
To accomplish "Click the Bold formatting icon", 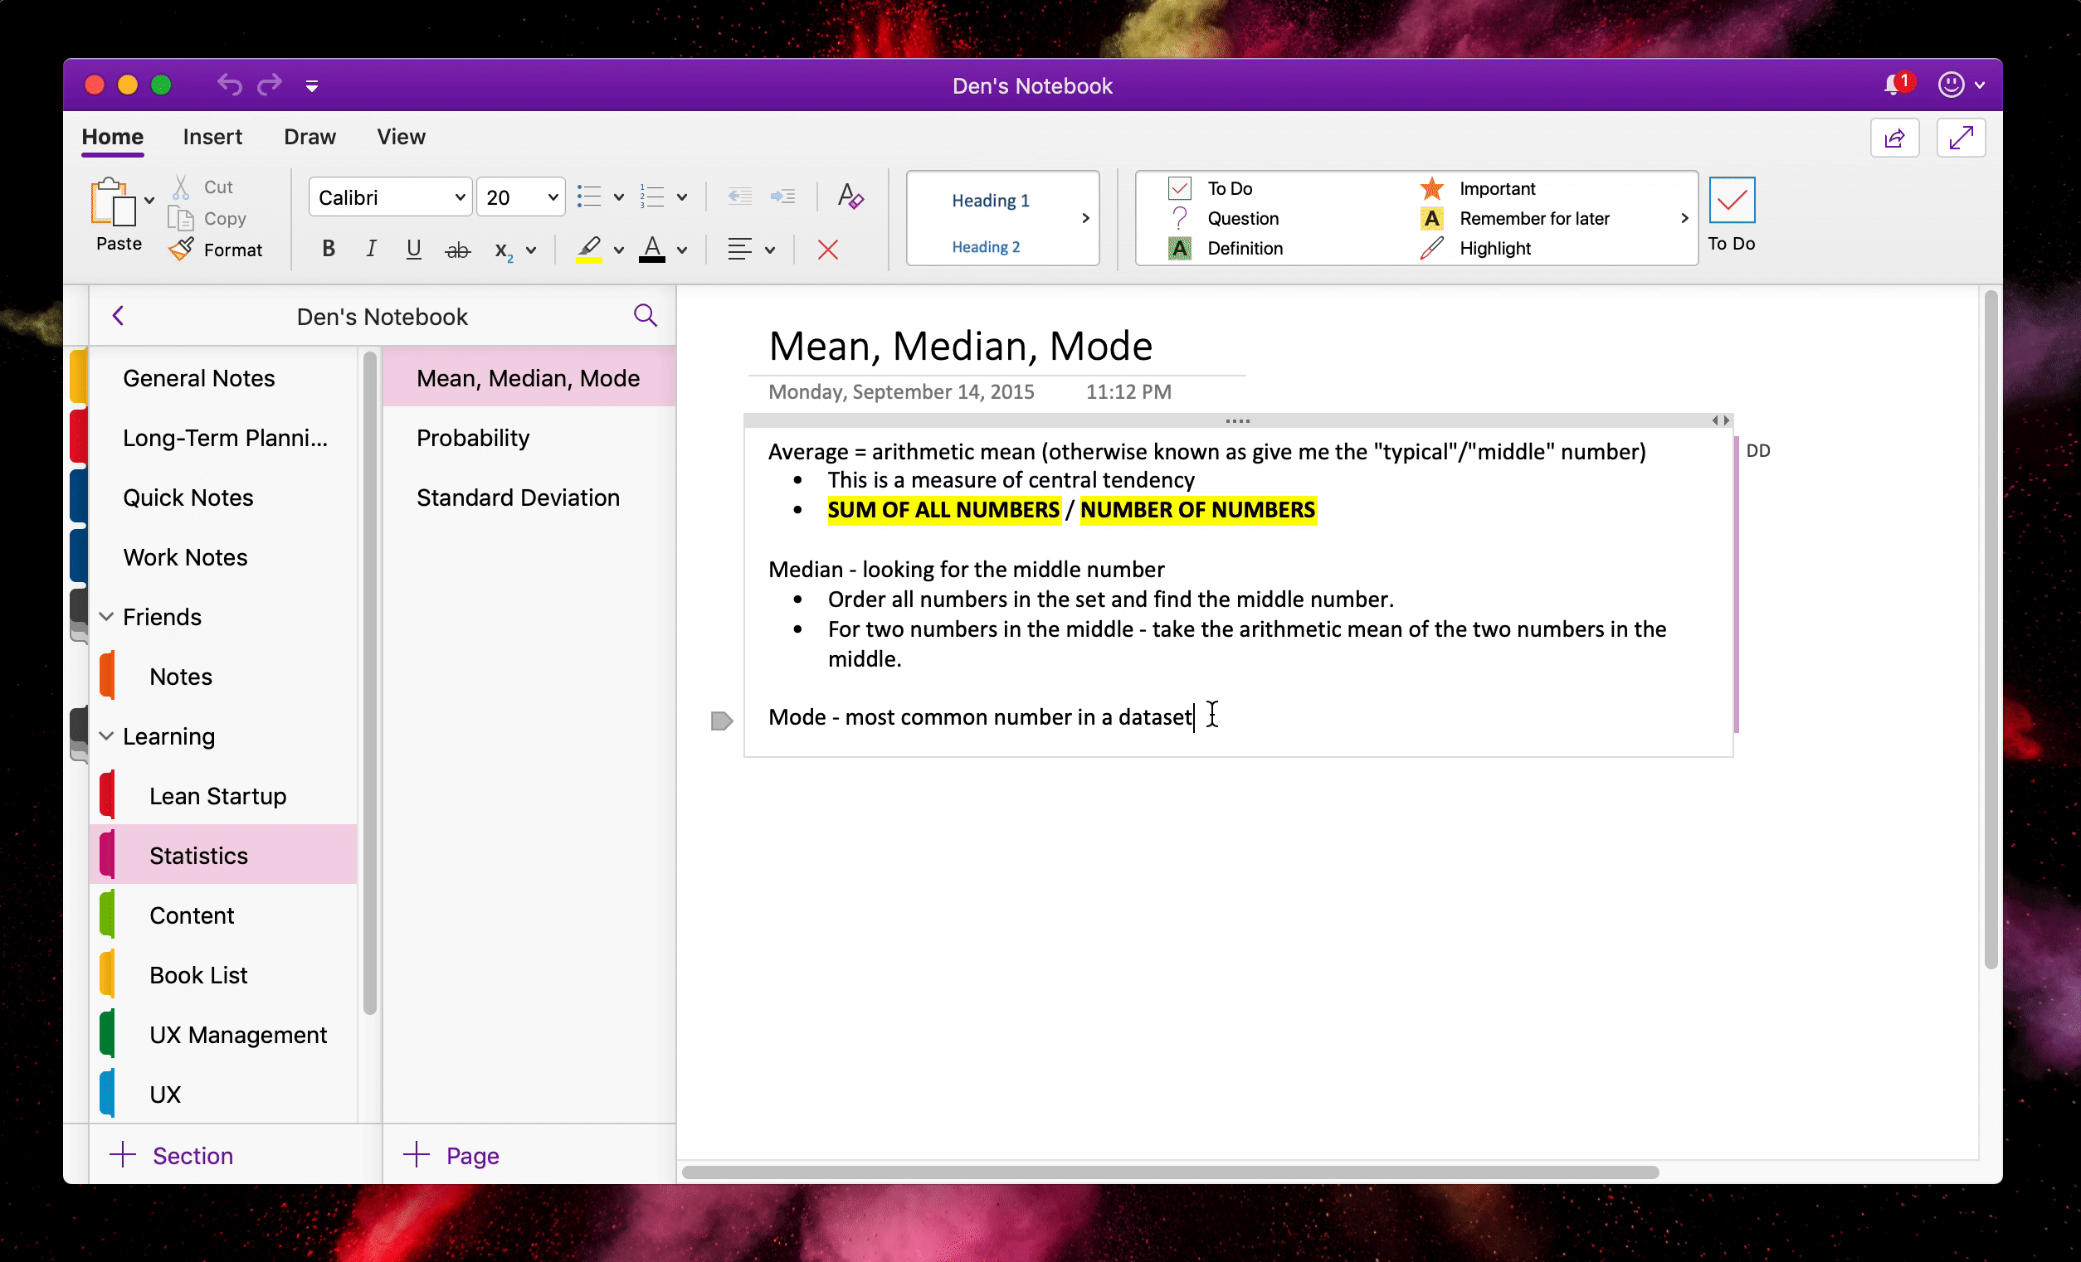I will coord(327,248).
